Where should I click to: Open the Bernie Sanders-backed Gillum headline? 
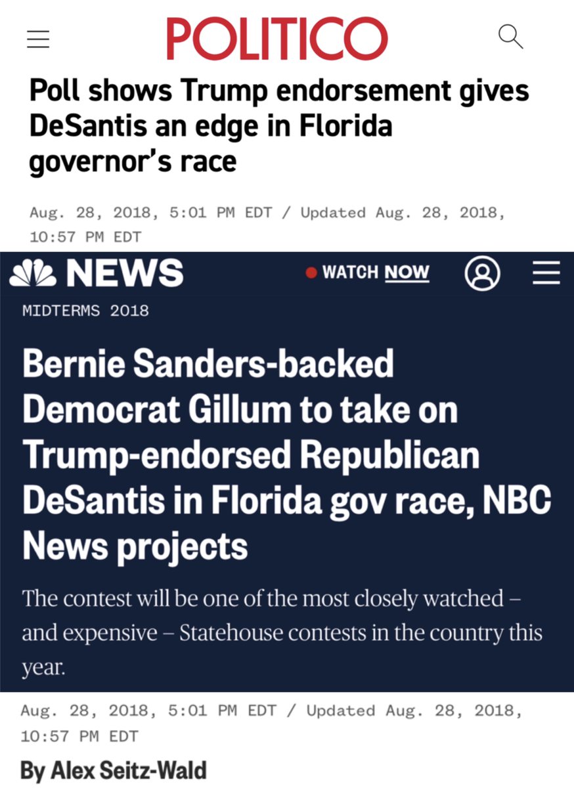coord(286,455)
